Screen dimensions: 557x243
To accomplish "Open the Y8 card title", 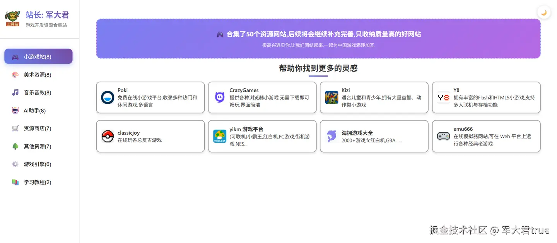I will 456,90.
